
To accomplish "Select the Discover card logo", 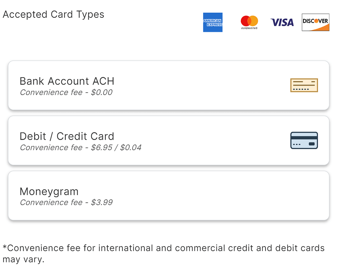I will coord(315,22).
